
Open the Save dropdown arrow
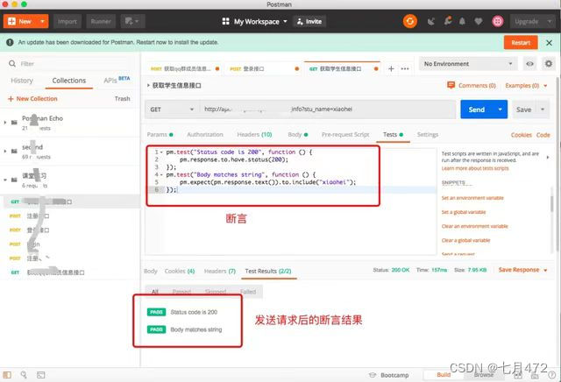point(543,110)
